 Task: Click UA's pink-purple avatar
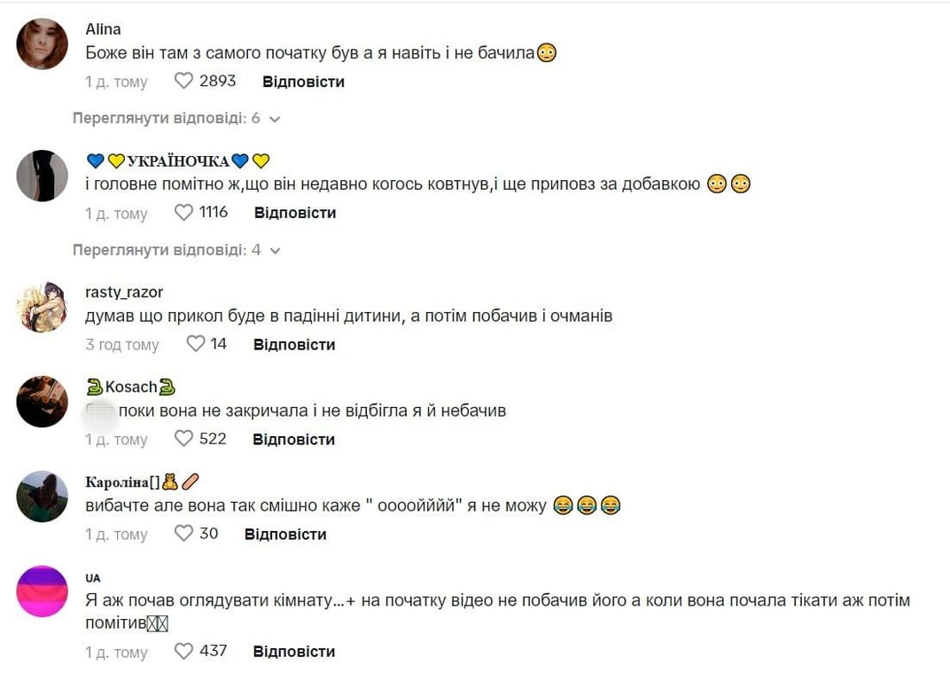43,591
